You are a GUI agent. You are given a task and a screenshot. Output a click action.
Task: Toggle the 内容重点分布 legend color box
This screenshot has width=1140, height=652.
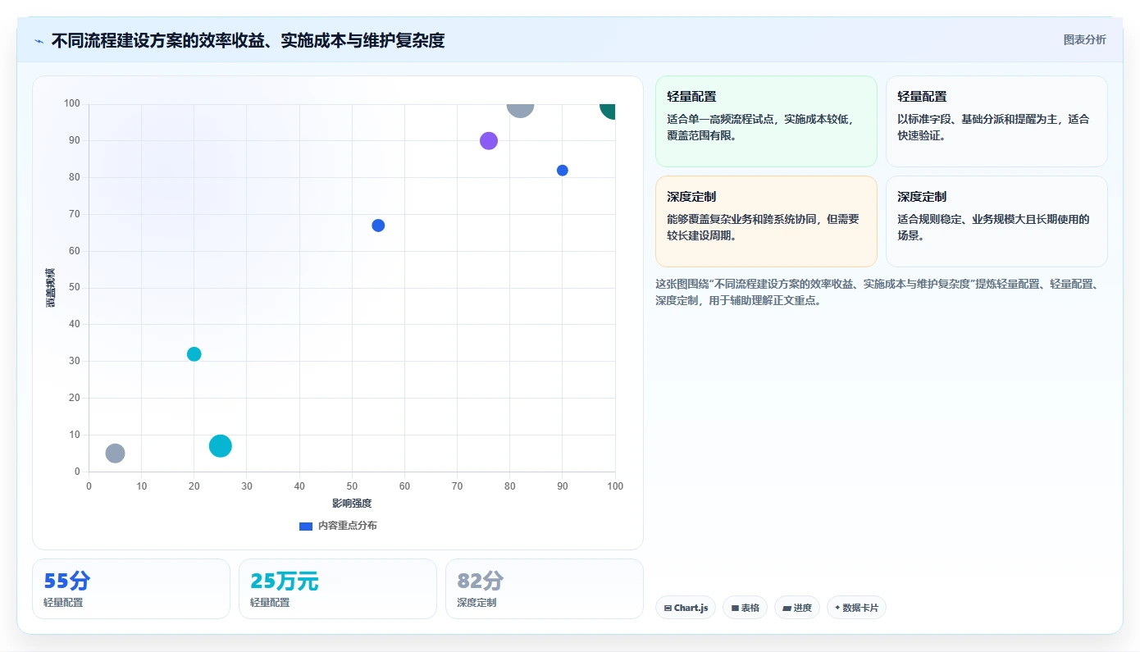tap(306, 526)
